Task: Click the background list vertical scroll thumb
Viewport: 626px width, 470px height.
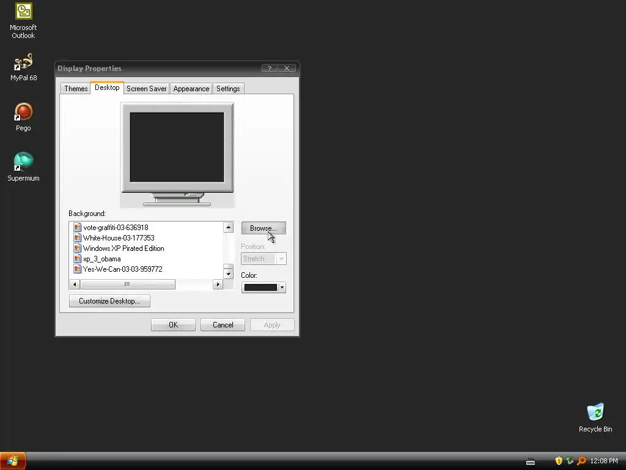Action: 229,266
